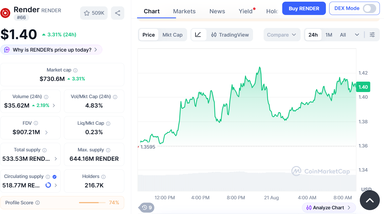
Task: Expand Circulating supply details chevron
Action: [x=56, y=185]
